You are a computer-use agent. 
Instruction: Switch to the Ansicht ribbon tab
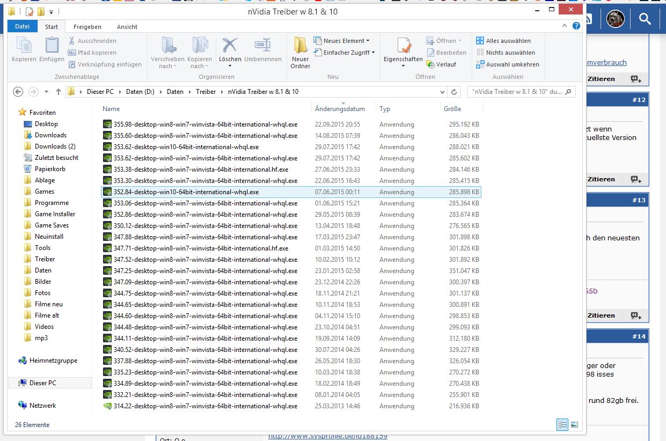pos(127,27)
